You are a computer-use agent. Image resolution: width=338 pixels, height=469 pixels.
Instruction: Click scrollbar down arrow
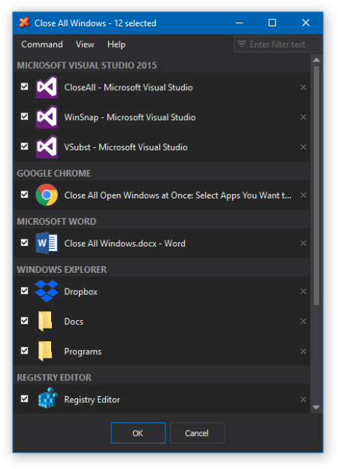coord(316,407)
